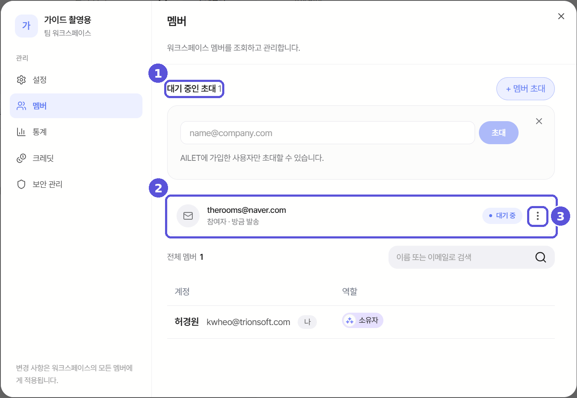Open 보안 관리 section
This screenshot has height=398, width=577.
click(76, 184)
